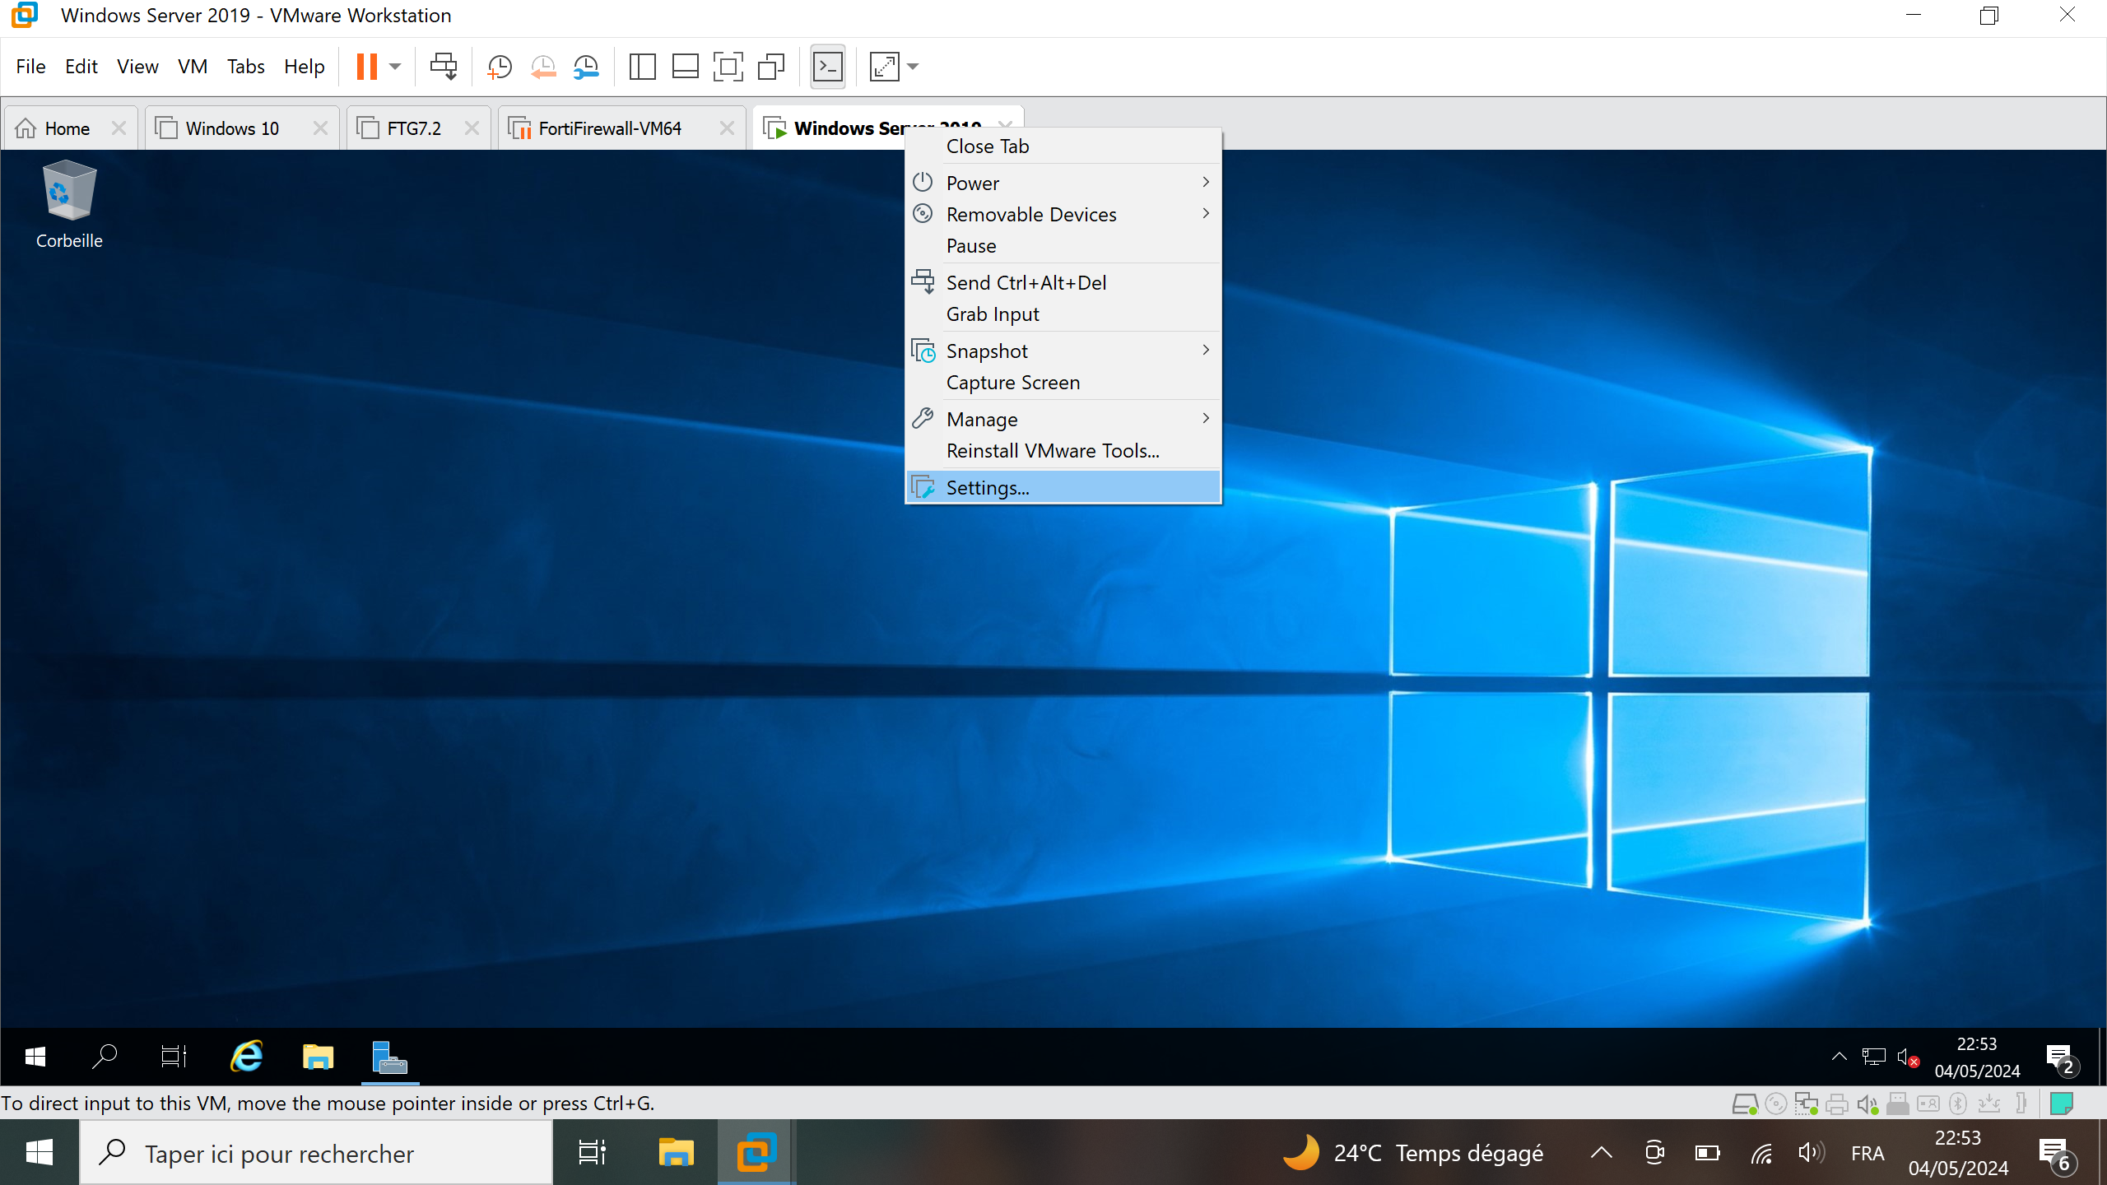The image size is (2107, 1185).
Task: Open the Tabs menu
Action: pyautogui.click(x=245, y=67)
